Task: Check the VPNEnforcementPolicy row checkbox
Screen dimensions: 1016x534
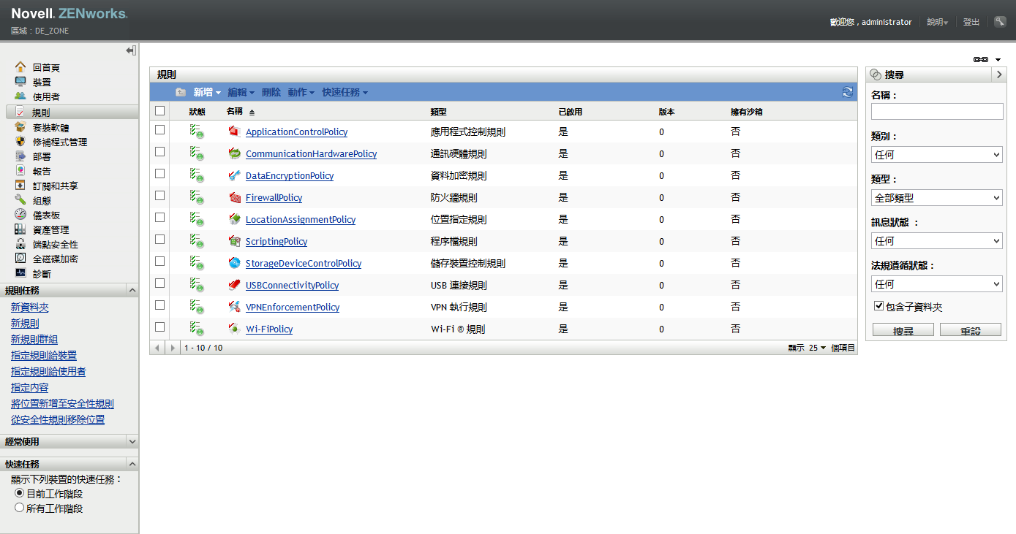Action: coord(160,305)
